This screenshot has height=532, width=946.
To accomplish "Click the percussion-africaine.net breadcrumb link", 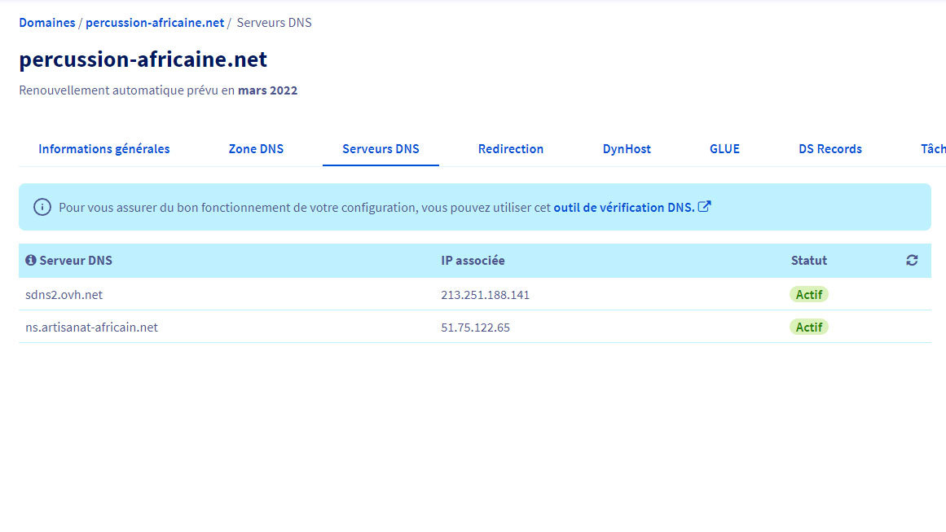I will (x=155, y=23).
